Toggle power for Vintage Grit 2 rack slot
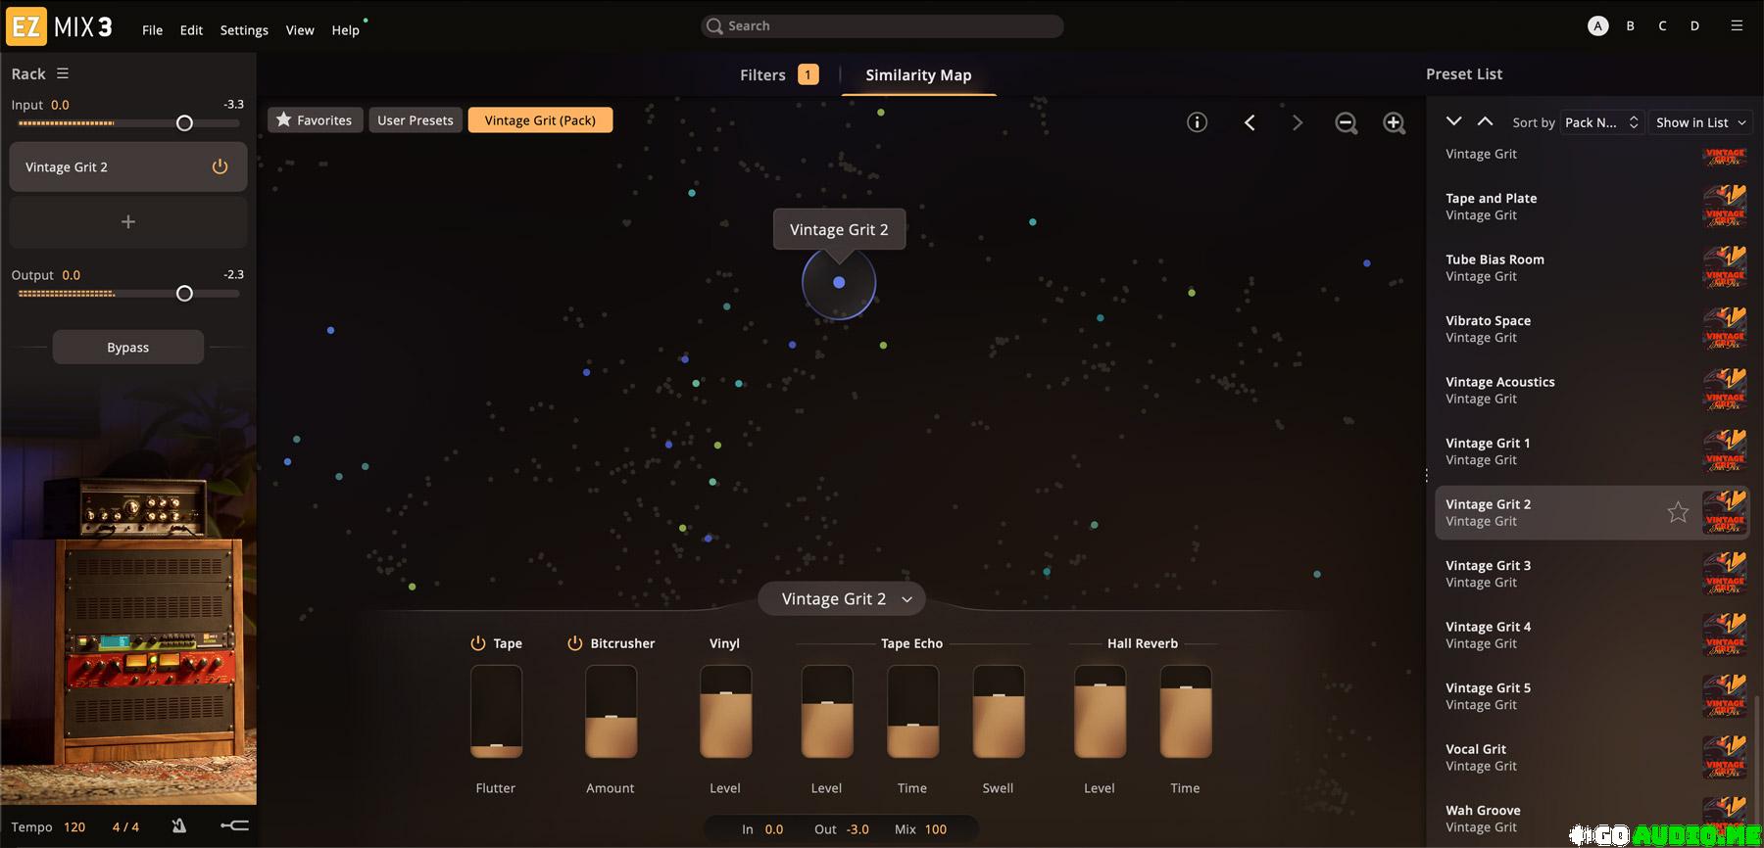 click(220, 166)
